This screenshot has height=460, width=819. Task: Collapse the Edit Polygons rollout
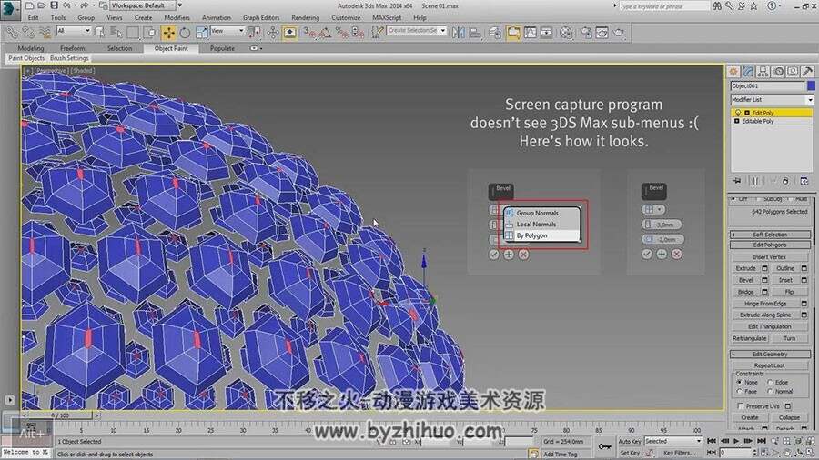[x=771, y=245]
